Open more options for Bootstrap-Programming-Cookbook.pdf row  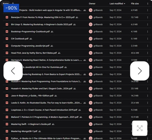click(148, 31)
